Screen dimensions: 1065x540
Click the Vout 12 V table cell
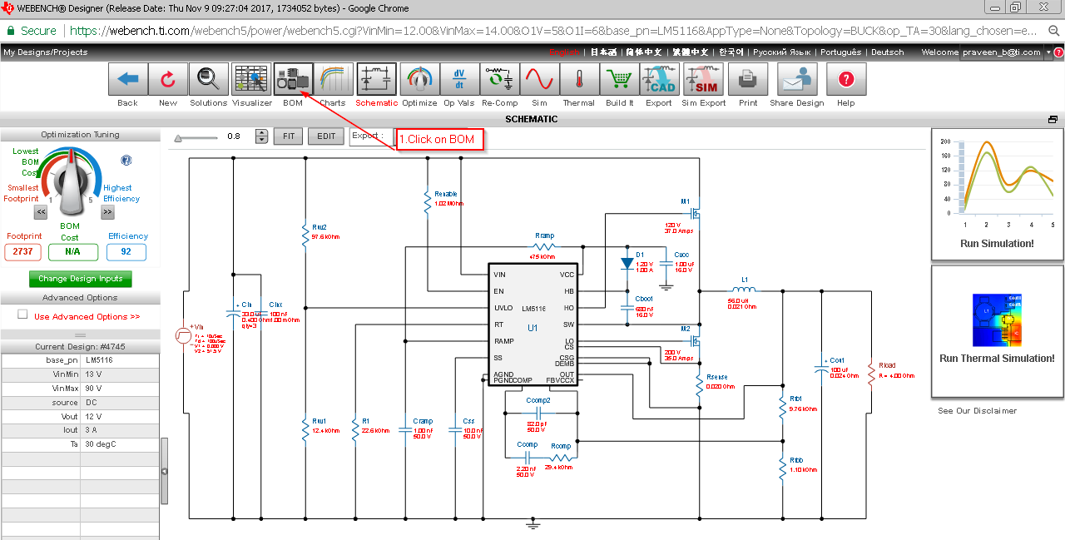coord(120,417)
